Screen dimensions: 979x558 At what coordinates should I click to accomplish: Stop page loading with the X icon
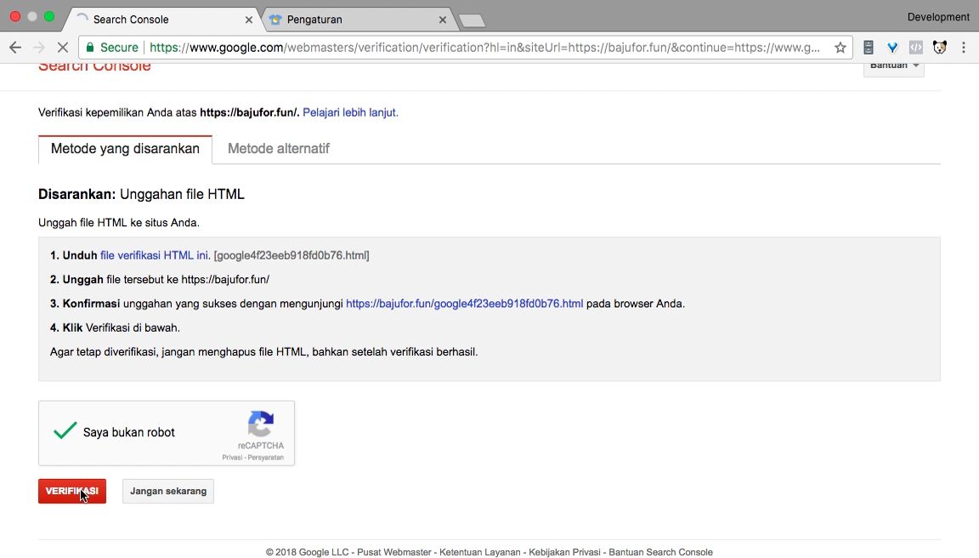(62, 48)
